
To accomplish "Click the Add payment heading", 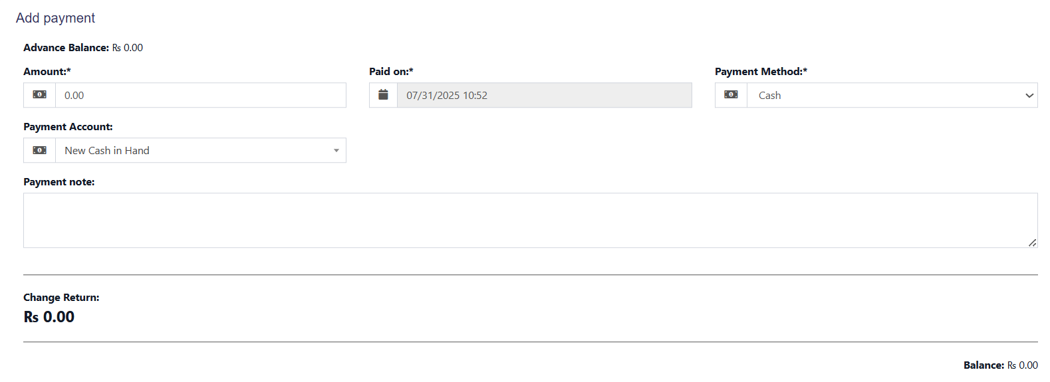I will pos(55,18).
